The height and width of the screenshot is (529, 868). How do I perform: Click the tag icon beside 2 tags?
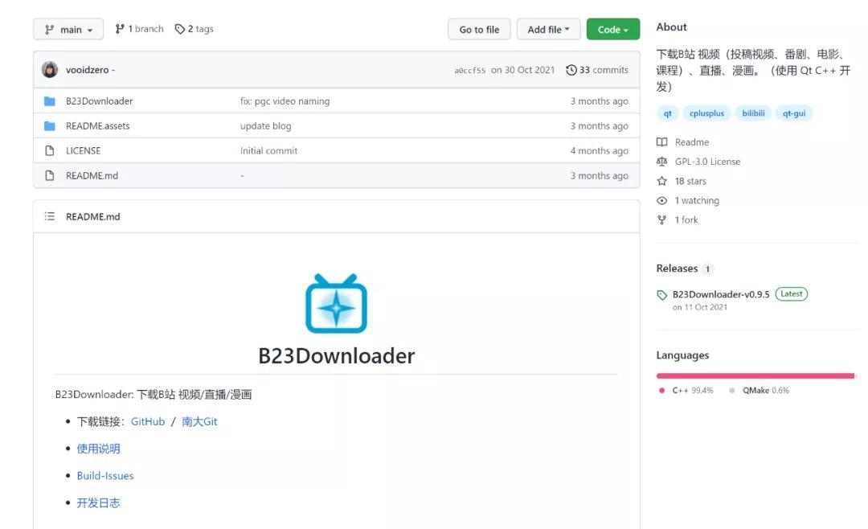(x=180, y=29)
